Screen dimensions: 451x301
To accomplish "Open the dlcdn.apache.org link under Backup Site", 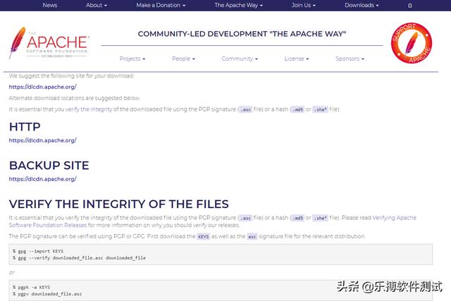I will 42,179.
